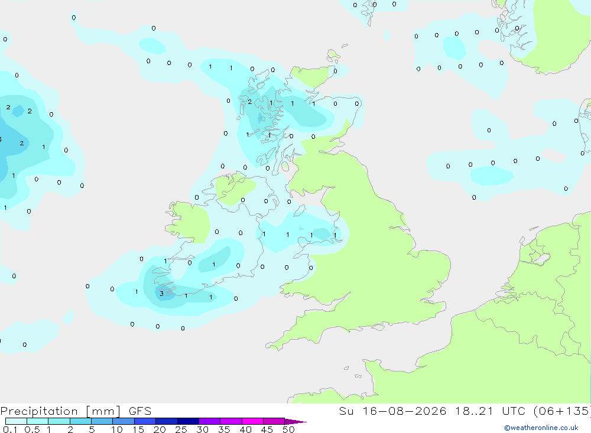Image resolution: width=591 pixels, height=433 pixels.
Task: Select the 20–25 mm legend color swatch
Action: click(x=166, y=421)
